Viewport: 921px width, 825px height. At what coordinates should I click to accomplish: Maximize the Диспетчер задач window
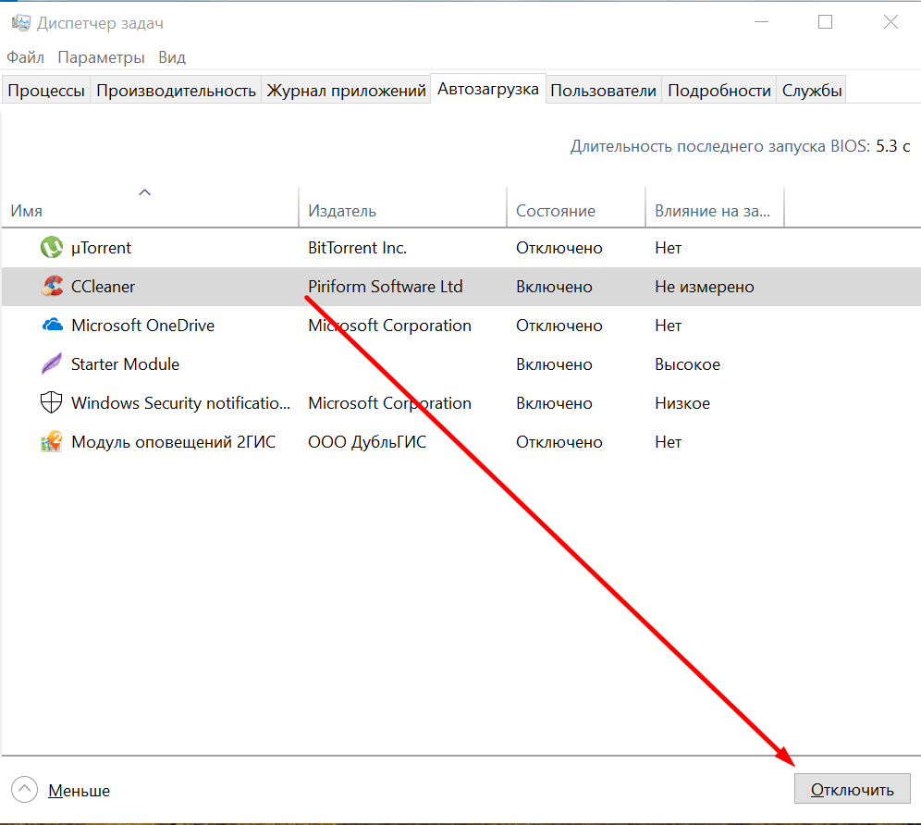tap(825, 22)
